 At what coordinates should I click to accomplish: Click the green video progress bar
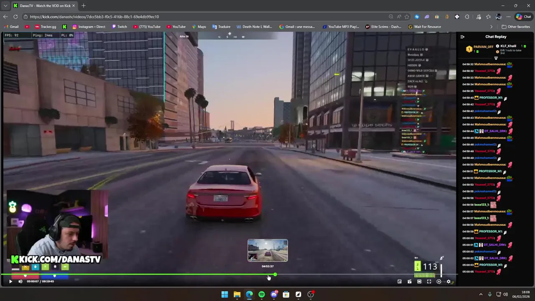pos(138,275)
